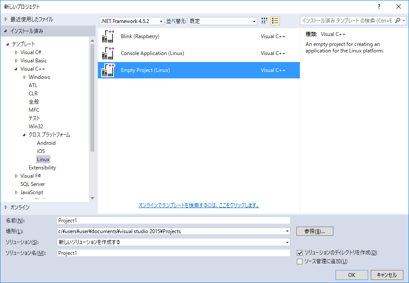
Task: Open the help question mark button
Action: tap(379, 7)
